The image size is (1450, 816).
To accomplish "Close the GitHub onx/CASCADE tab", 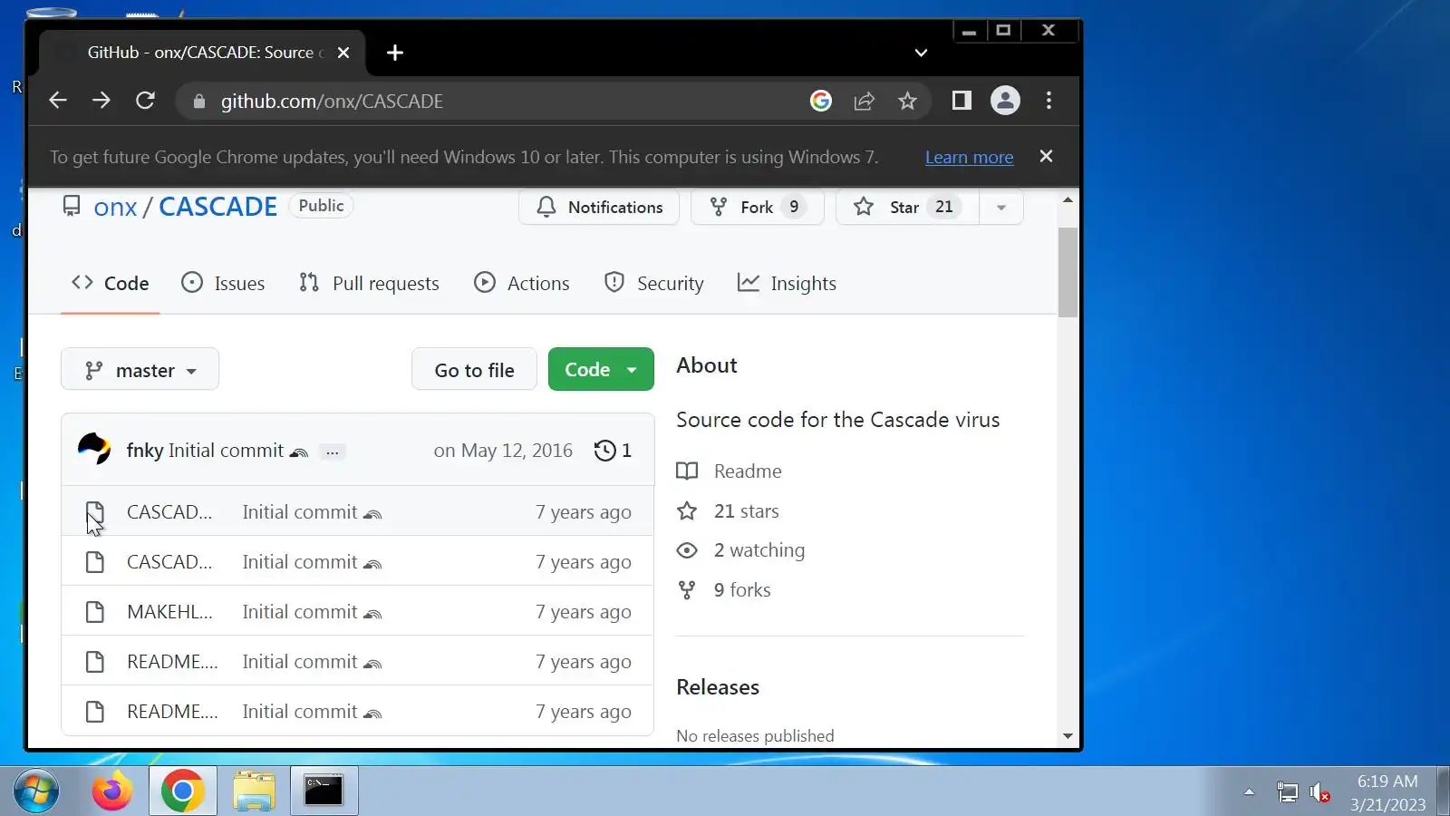I will 343,53.
